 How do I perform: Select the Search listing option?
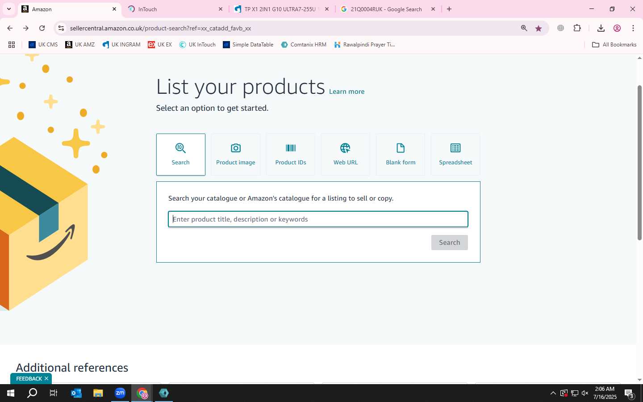(181, 155)
